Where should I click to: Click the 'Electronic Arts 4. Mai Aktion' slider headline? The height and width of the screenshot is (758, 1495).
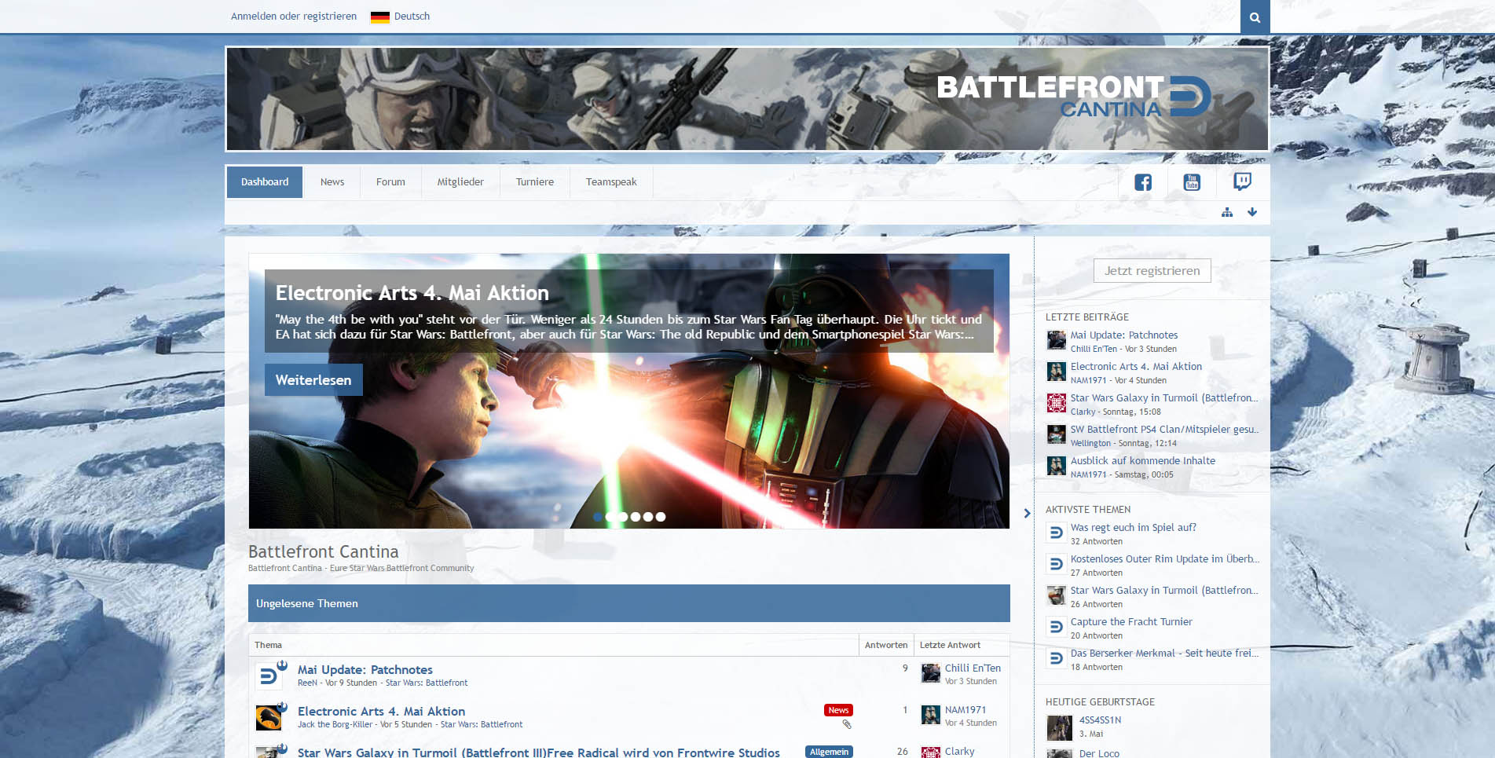click(x=412, y=293)
